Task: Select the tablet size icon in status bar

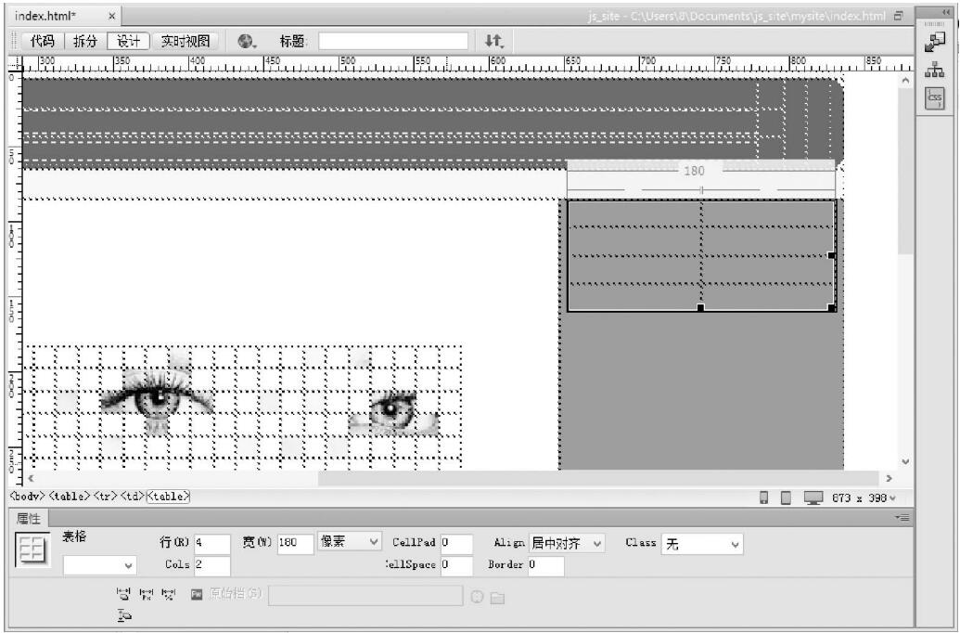Action: (x=786, y=497)
